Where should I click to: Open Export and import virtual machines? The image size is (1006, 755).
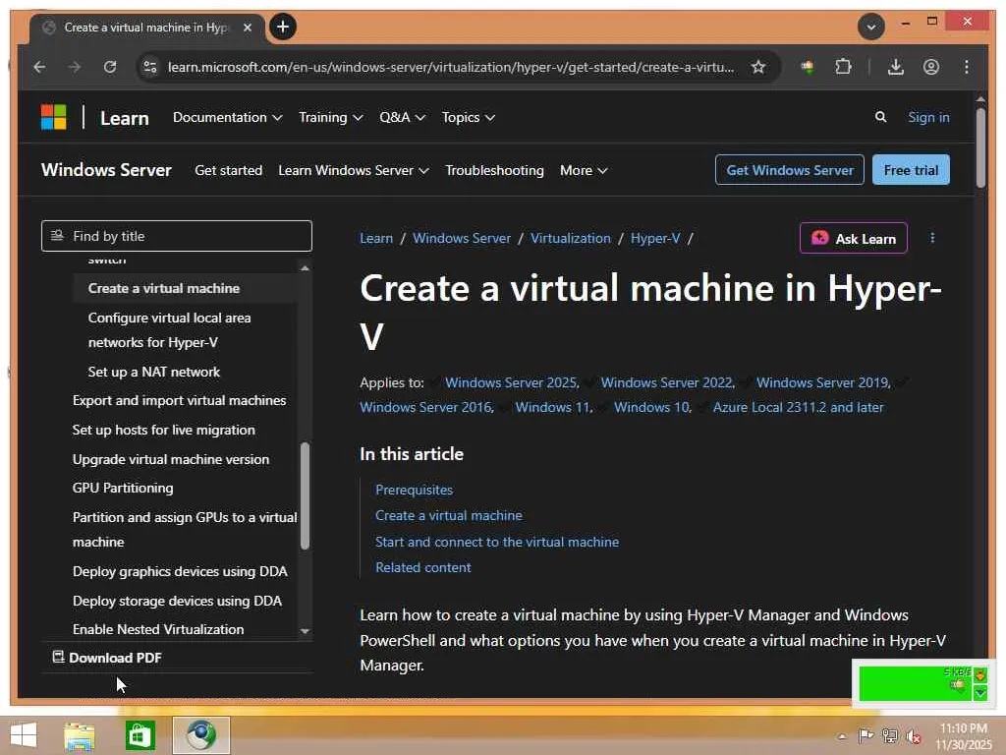(179, 400)
